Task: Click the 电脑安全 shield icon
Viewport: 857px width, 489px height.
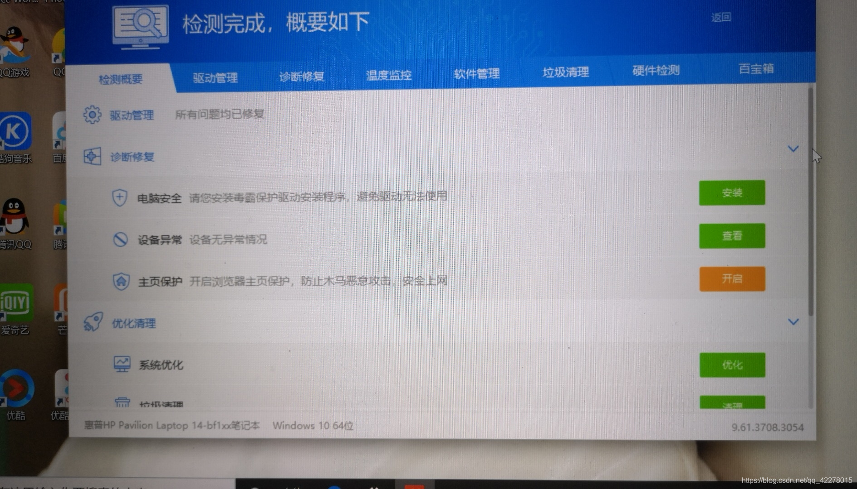Action: [120, 198]
